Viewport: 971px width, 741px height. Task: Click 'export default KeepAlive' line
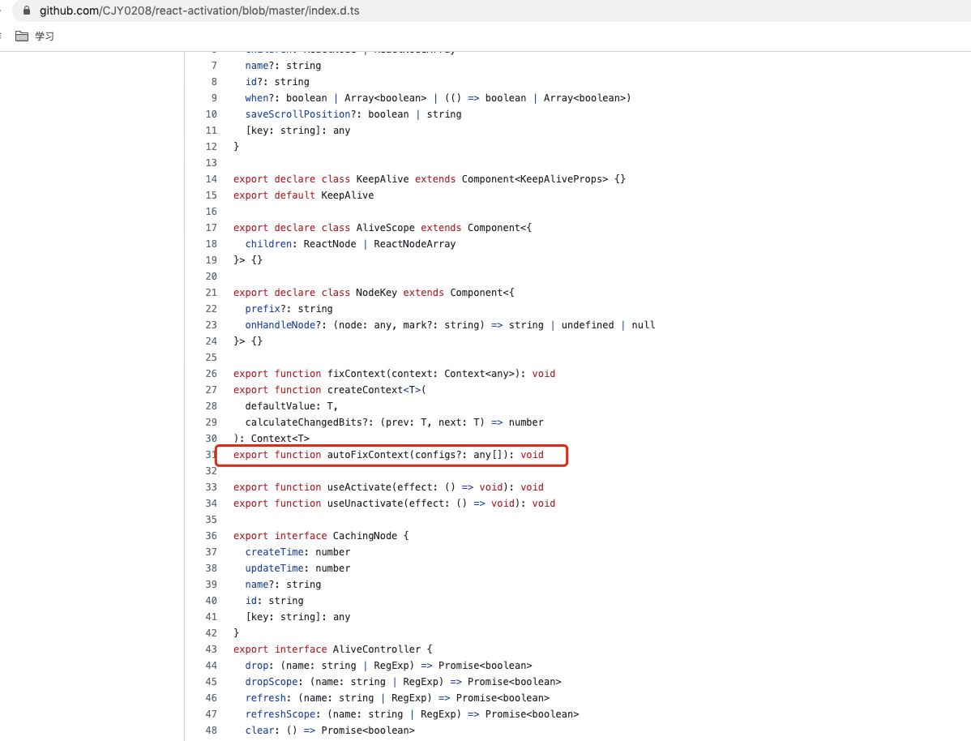tap(303, 195)
